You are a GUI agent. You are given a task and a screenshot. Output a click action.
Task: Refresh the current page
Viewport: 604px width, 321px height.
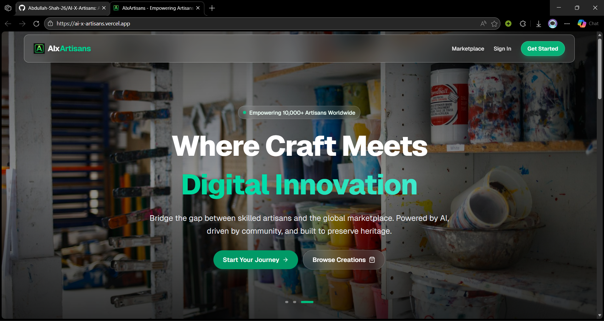coord(36,24)
